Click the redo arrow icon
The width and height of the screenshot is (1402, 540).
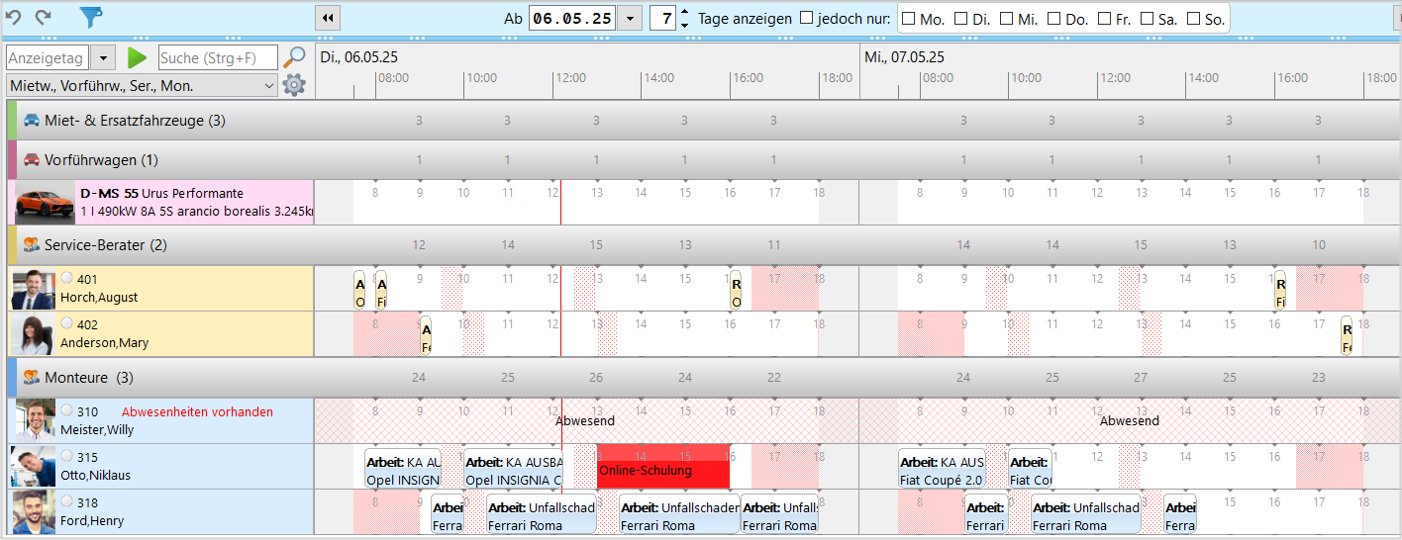[x=43, y=18]
